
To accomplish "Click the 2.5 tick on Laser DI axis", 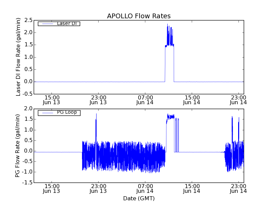I will pos(28,20).
